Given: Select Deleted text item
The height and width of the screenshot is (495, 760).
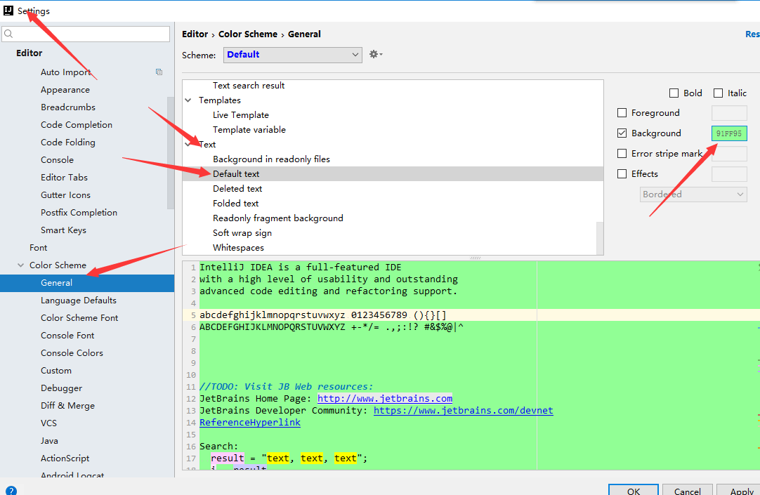Looking at the screenshot, I should click(x=237, y=189).
